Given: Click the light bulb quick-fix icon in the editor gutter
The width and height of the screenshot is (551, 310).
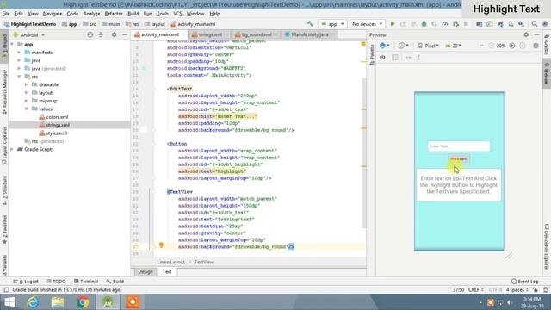Looking at the screenshot, I should click(x=161, y=245).
